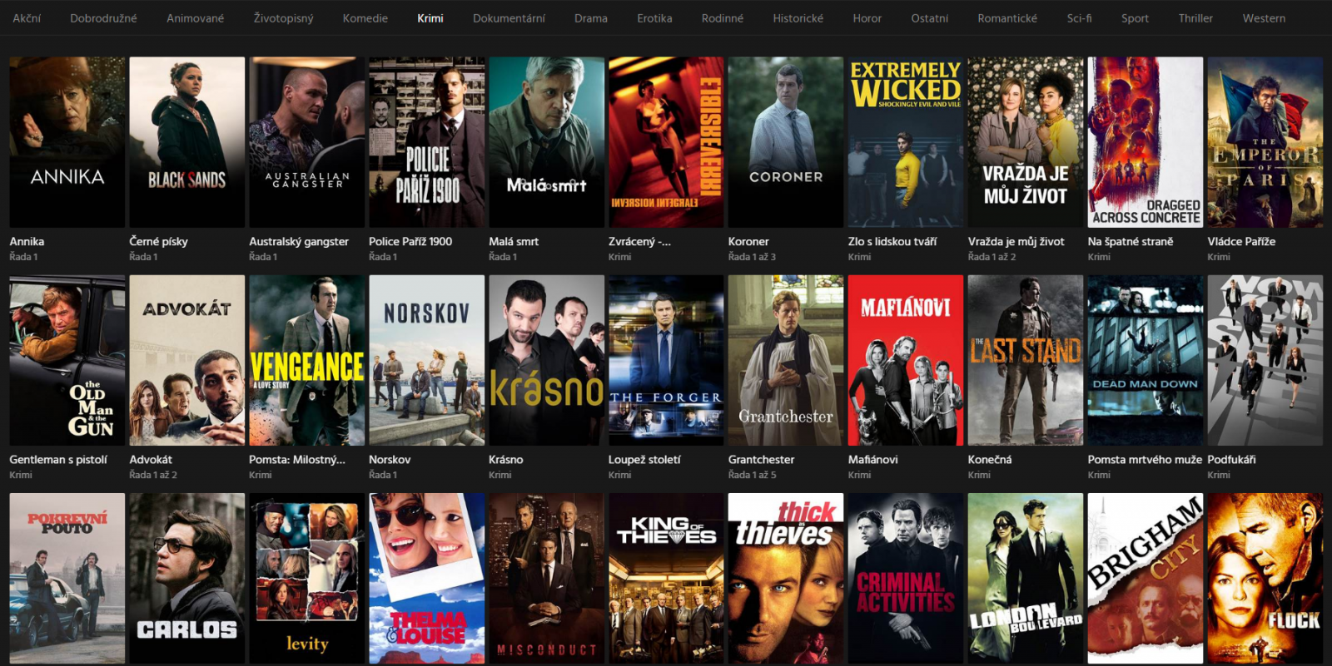Click The Old Man & the Gun poster
The image size is (1332, 666).
click(x=67, y=360)
